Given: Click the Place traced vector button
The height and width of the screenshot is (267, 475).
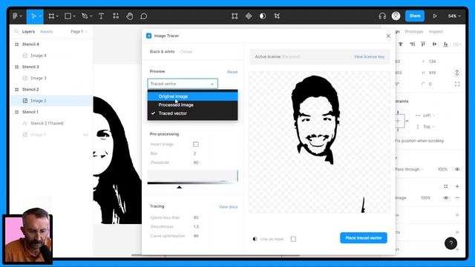Looking at the screenshot, I should (x=364, y=238).
